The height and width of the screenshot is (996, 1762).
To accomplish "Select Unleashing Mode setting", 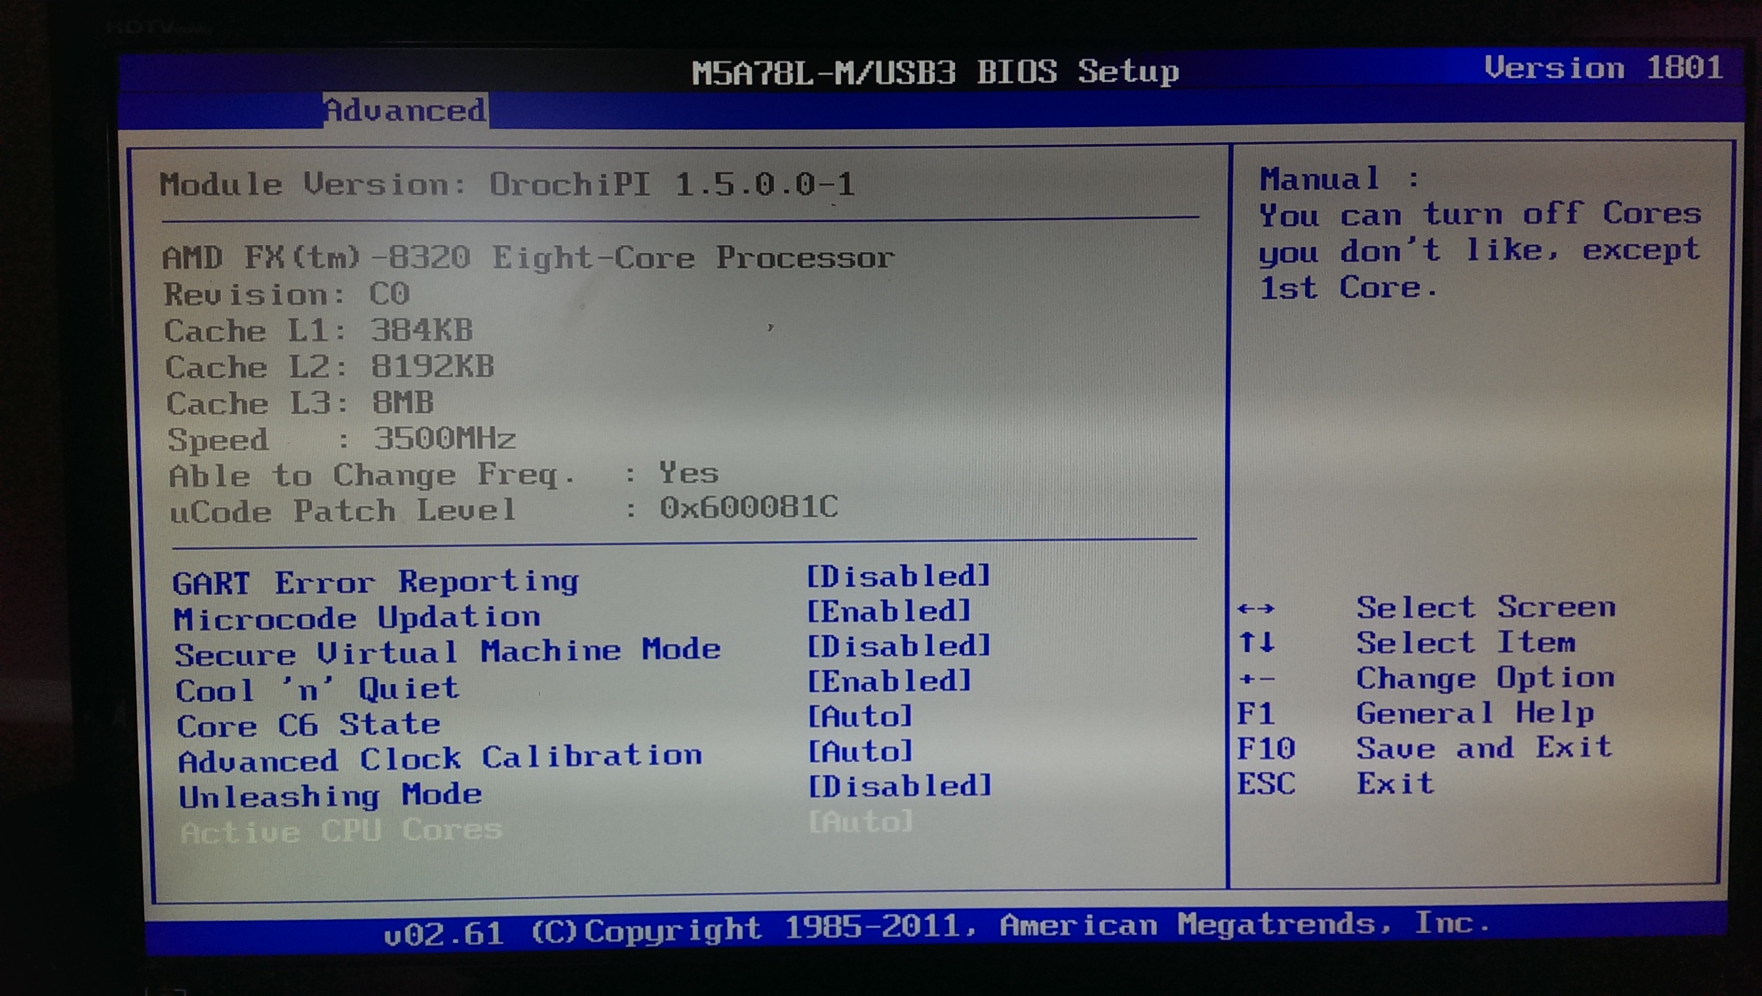I will [330, 796].
